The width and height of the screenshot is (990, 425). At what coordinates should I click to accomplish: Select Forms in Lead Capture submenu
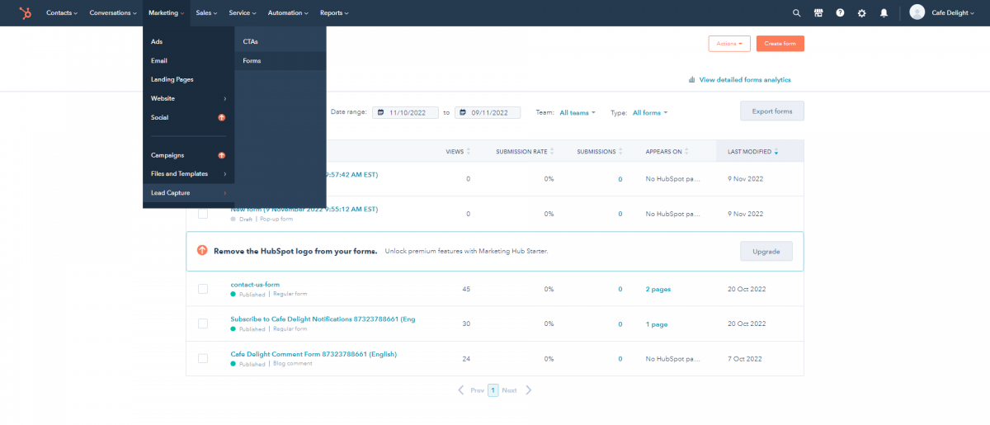click(252, 61)
